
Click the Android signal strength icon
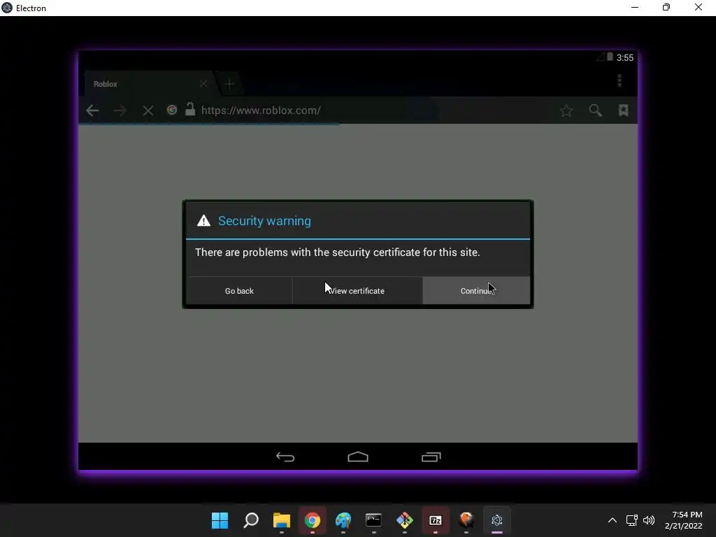pos(600,57)
